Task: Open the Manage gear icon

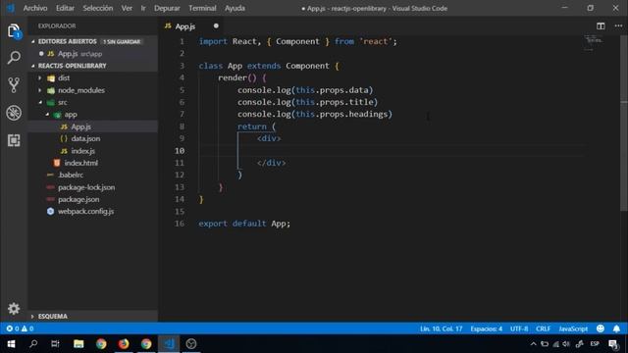Action: point(14,309)
